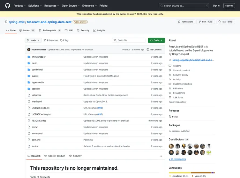Select the README tab below the file list
The width and height of the screenshot is (240, 178).
tap(34, 156)
